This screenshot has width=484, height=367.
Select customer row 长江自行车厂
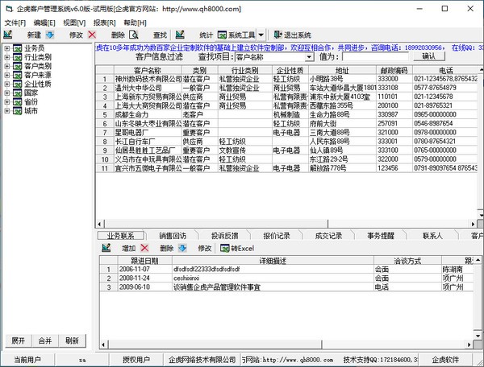click(287, 142)
